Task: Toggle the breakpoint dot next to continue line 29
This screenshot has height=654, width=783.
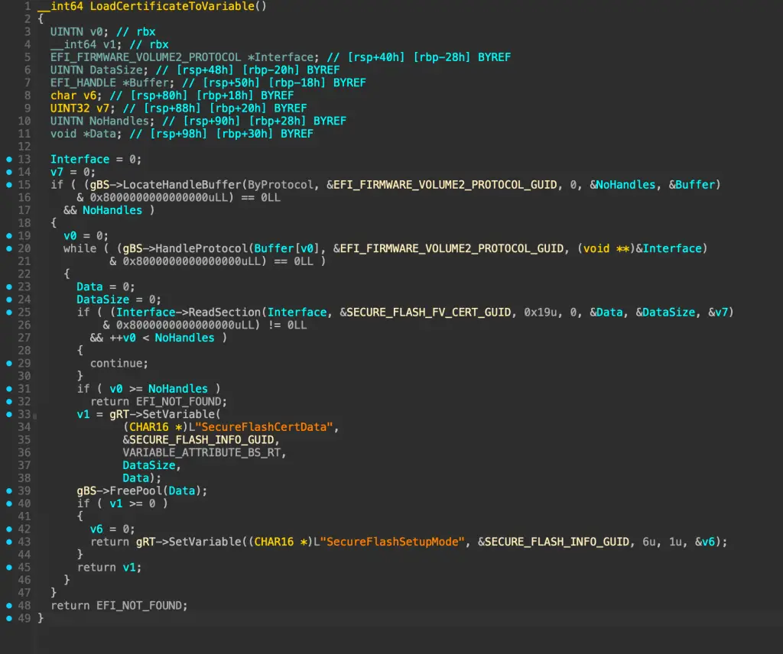Action: tap(9, 363)
